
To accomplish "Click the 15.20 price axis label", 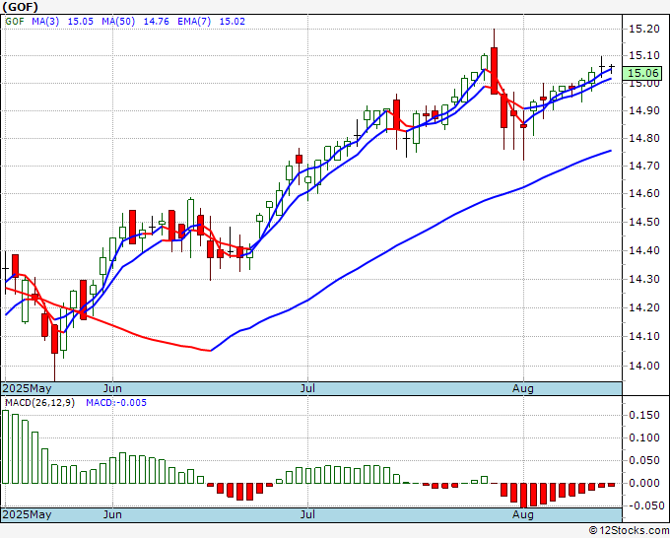I will coord(644,29).
